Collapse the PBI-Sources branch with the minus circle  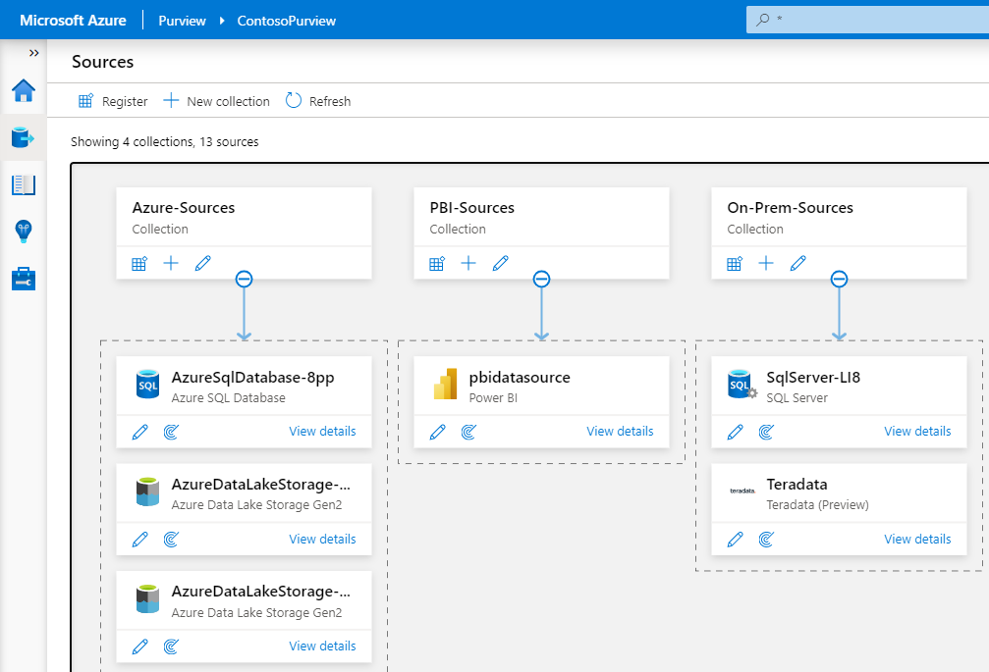coord(541,279)
